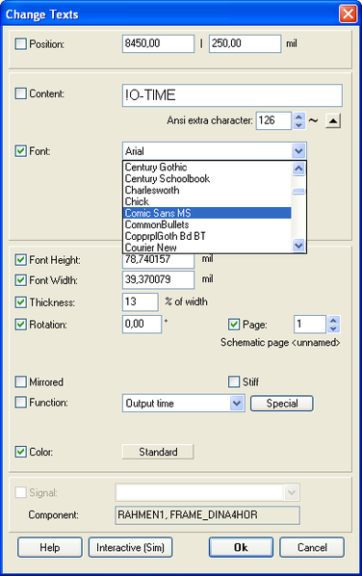Image resolution: width=362 pixels, height=576 pixels.
Task: Open the Standard color button
Action: (x=158, y=452)
